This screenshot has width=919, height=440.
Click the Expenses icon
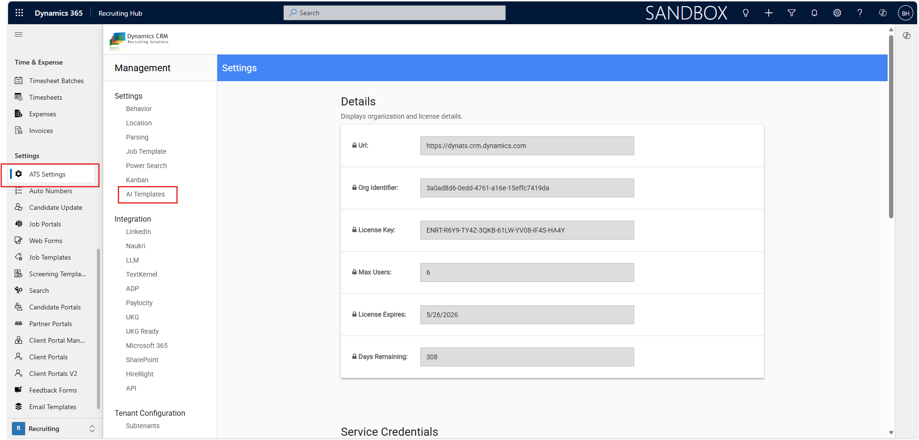tap(19, 113)
